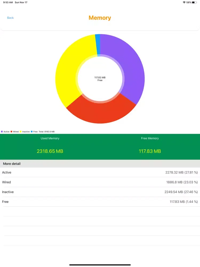Select the Active row label
Image resolution: width=200 pixels, height=267 pixels.
[x=7, y=172]
